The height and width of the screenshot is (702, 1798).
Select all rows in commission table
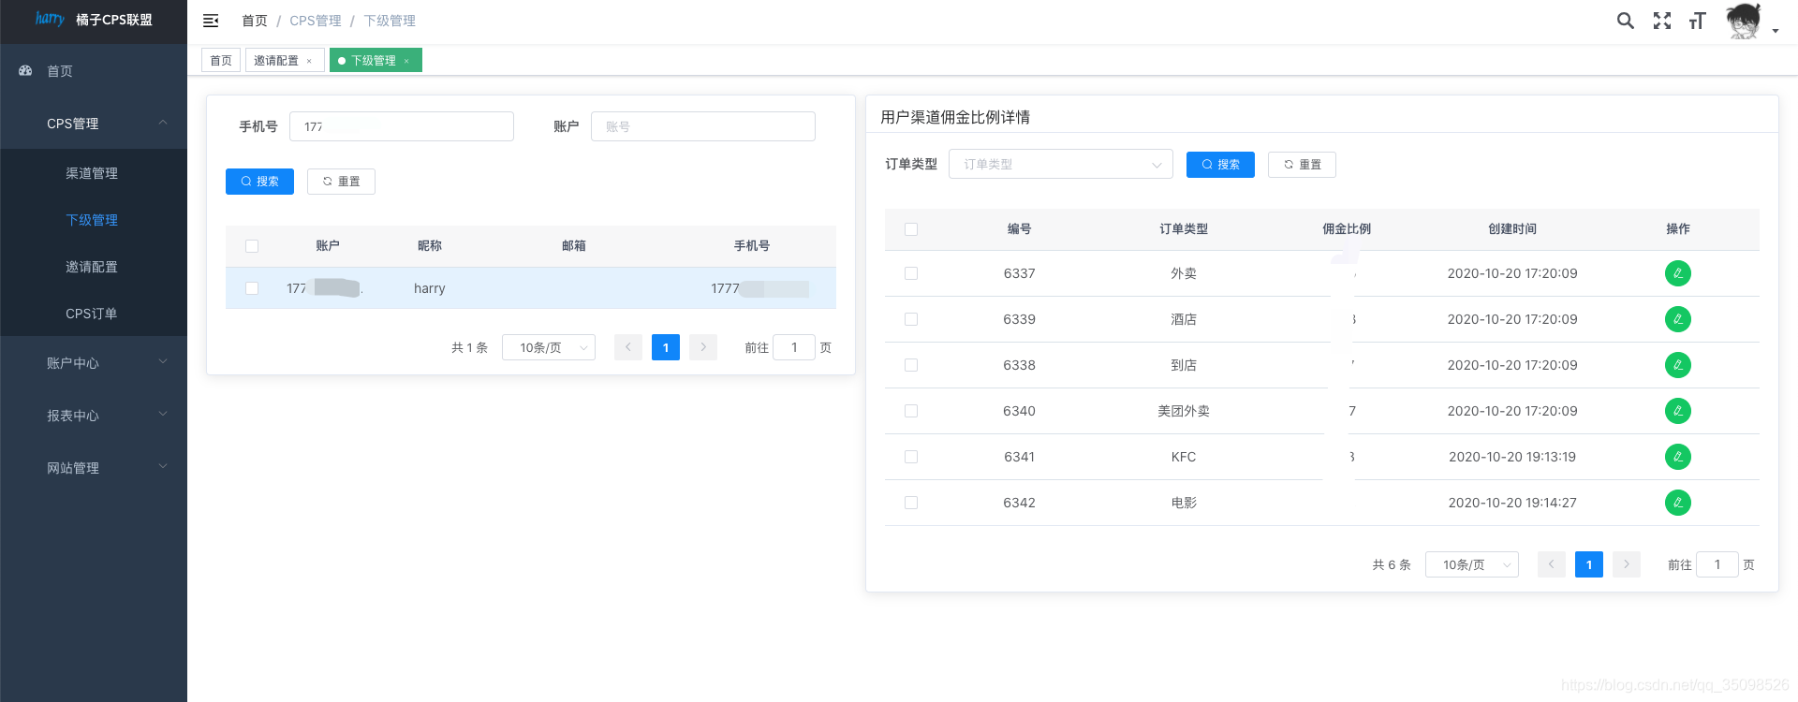tap(911, 229)
